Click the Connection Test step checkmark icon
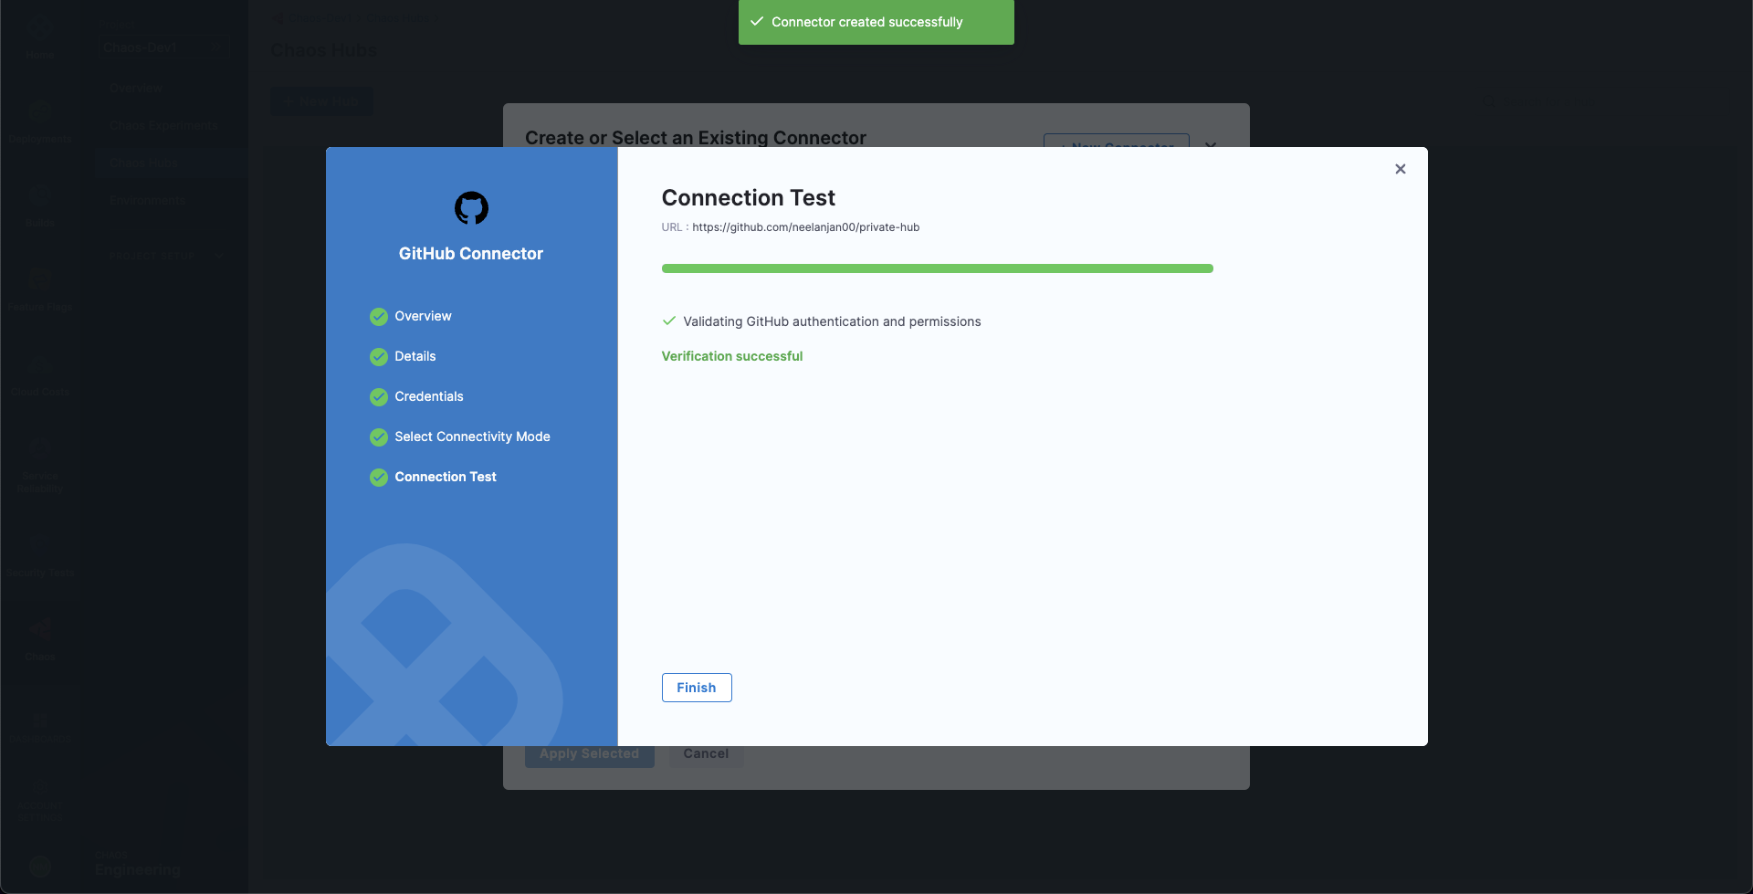The image size is (1753, 894). tap(379, 478)
